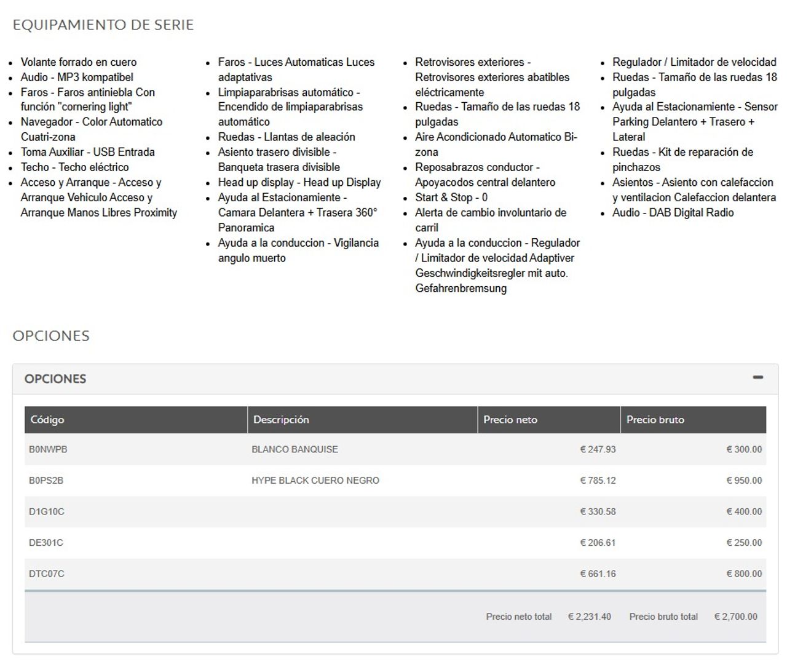
Task: Collapse the OPCIONES panel with minus icon
Action: 757,377
